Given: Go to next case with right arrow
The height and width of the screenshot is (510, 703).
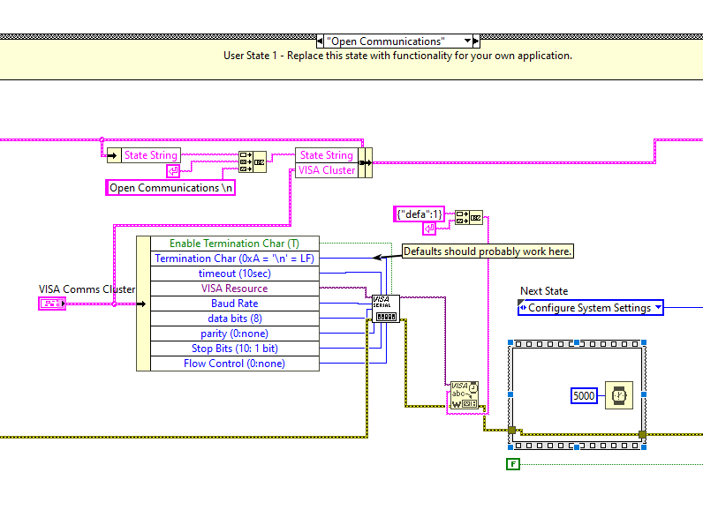Looking at the screenshot, I should pos(476,41).
